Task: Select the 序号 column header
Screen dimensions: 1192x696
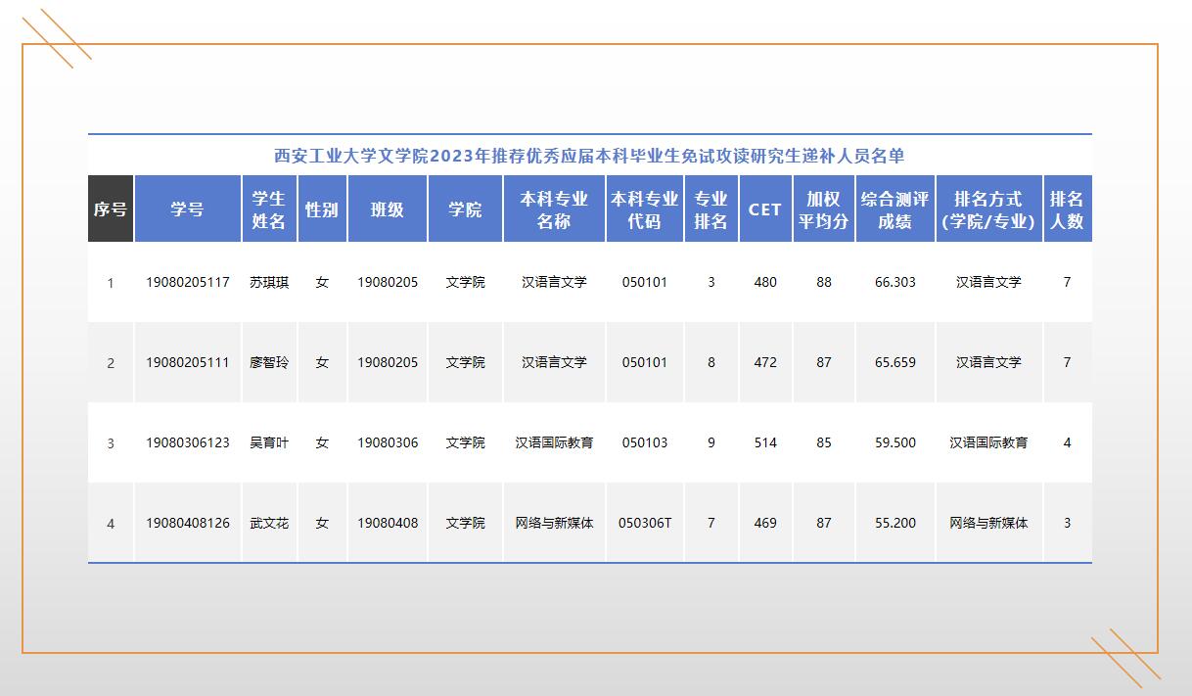Action: tap(111, 209)
